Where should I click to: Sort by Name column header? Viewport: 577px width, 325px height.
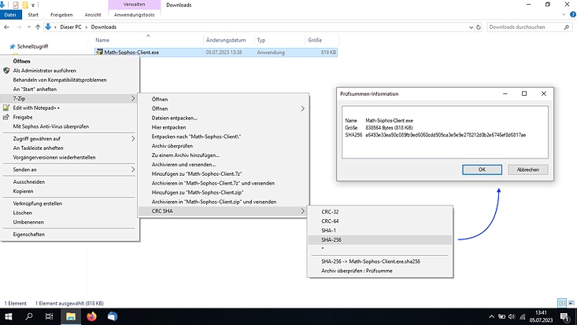click(x=148, y=40)
